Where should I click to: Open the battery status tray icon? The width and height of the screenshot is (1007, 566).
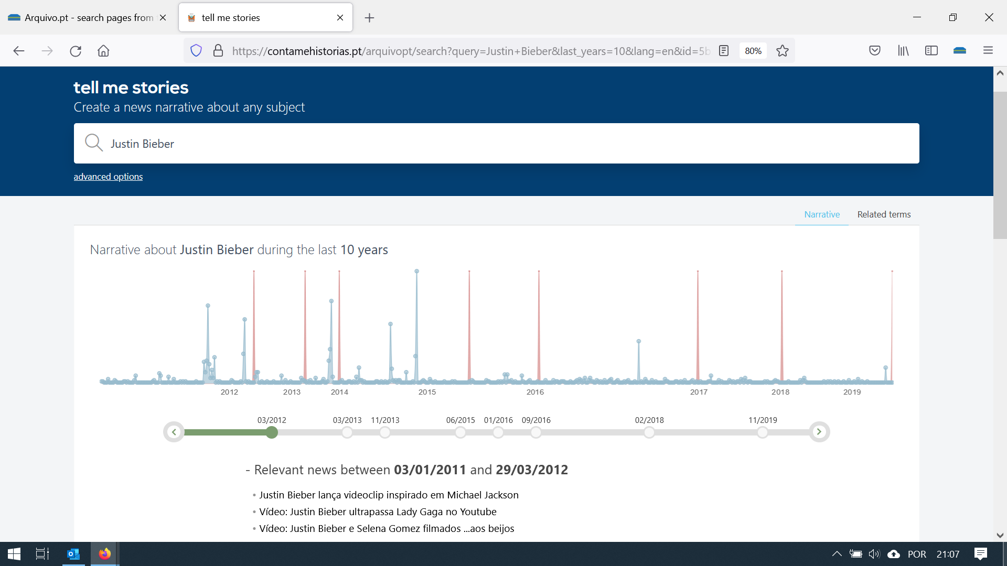(856, 554)
